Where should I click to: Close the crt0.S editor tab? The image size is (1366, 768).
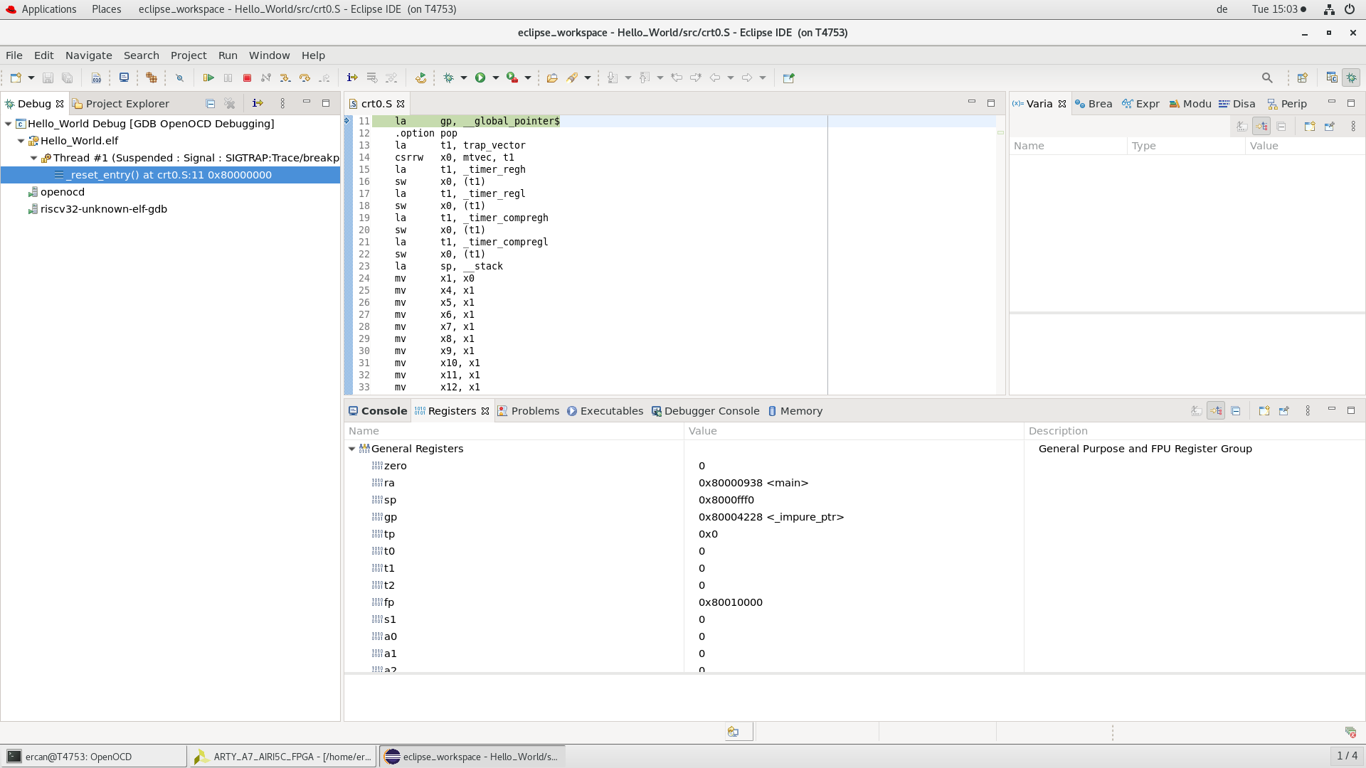tap(401, 104)
